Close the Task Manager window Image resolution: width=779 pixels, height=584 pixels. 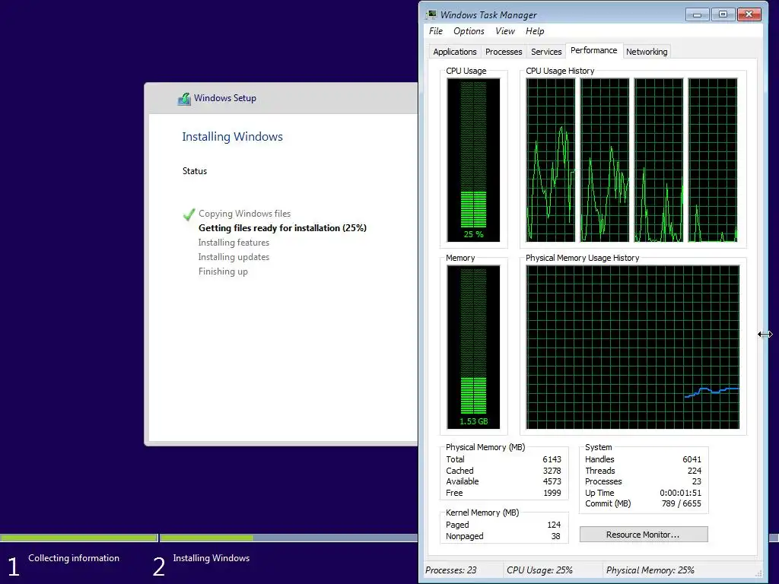(749, 14)
